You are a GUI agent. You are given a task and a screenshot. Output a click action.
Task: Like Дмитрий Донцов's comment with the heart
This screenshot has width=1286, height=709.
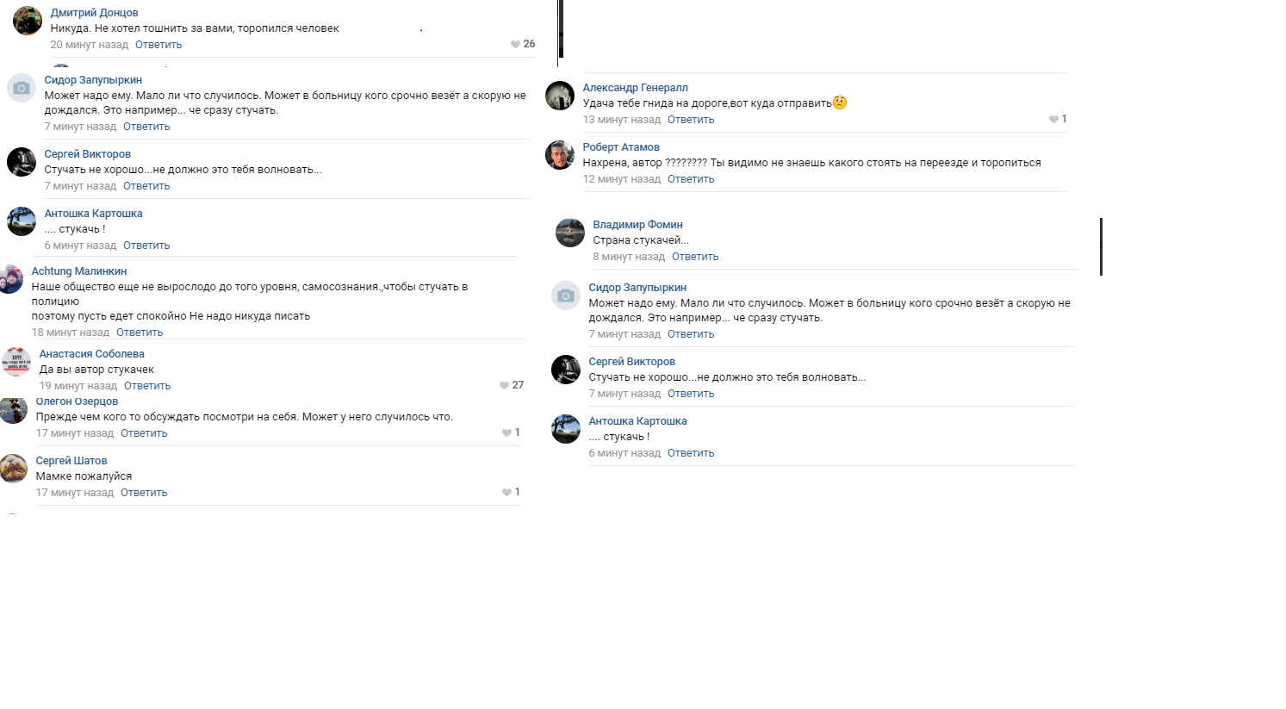(515, 44)
